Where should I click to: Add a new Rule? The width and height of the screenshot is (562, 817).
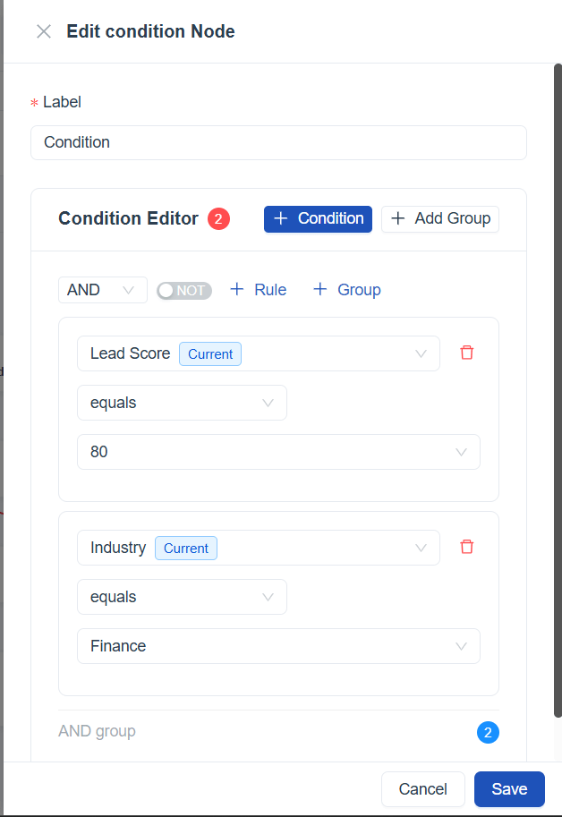[x=258, y=290]
